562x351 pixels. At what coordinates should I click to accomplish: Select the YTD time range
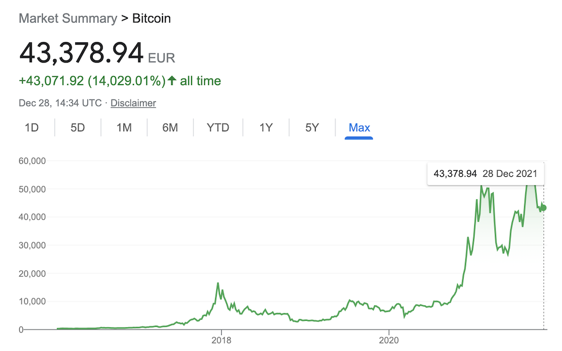point(218,127)
